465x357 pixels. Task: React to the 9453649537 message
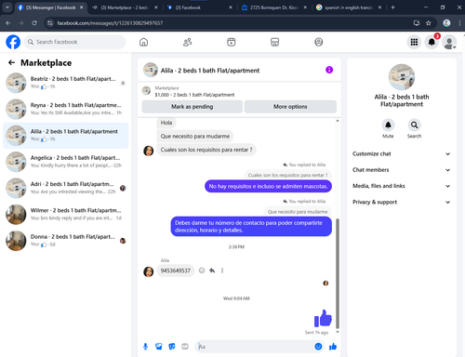tap(202, 271)
